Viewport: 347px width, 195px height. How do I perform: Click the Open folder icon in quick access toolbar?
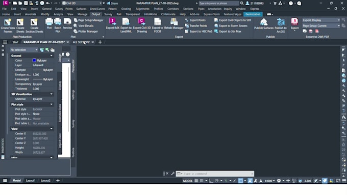pyautogui.click(x=20, y=3)
